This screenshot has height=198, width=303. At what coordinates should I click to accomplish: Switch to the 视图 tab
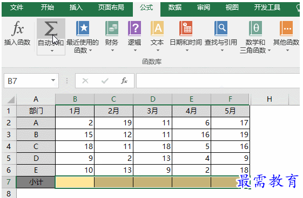[232, 8]
